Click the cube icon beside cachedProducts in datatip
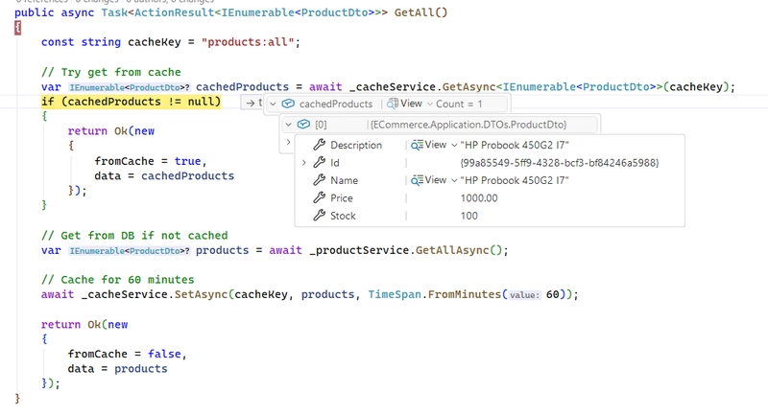 288,104
